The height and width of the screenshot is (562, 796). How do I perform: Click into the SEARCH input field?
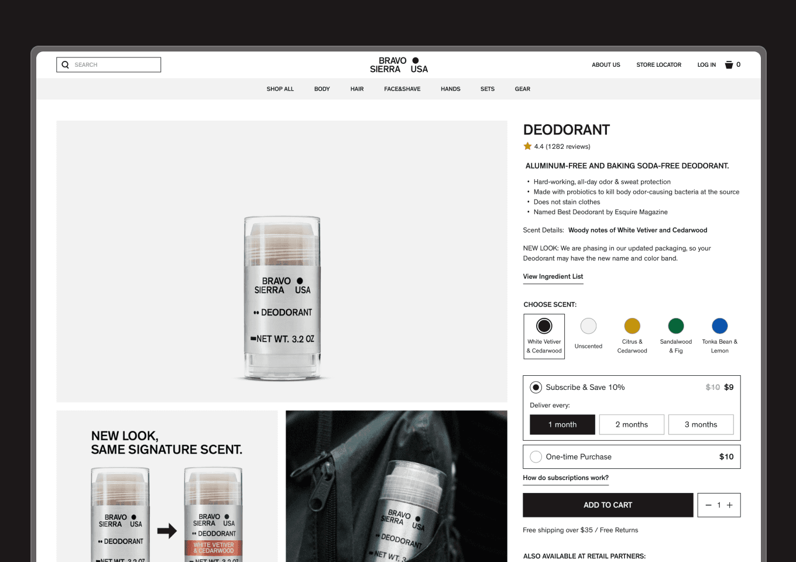coord(109,65)
